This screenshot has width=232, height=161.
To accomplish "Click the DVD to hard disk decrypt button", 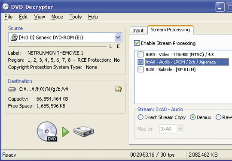I will click(x=65, y=131).
